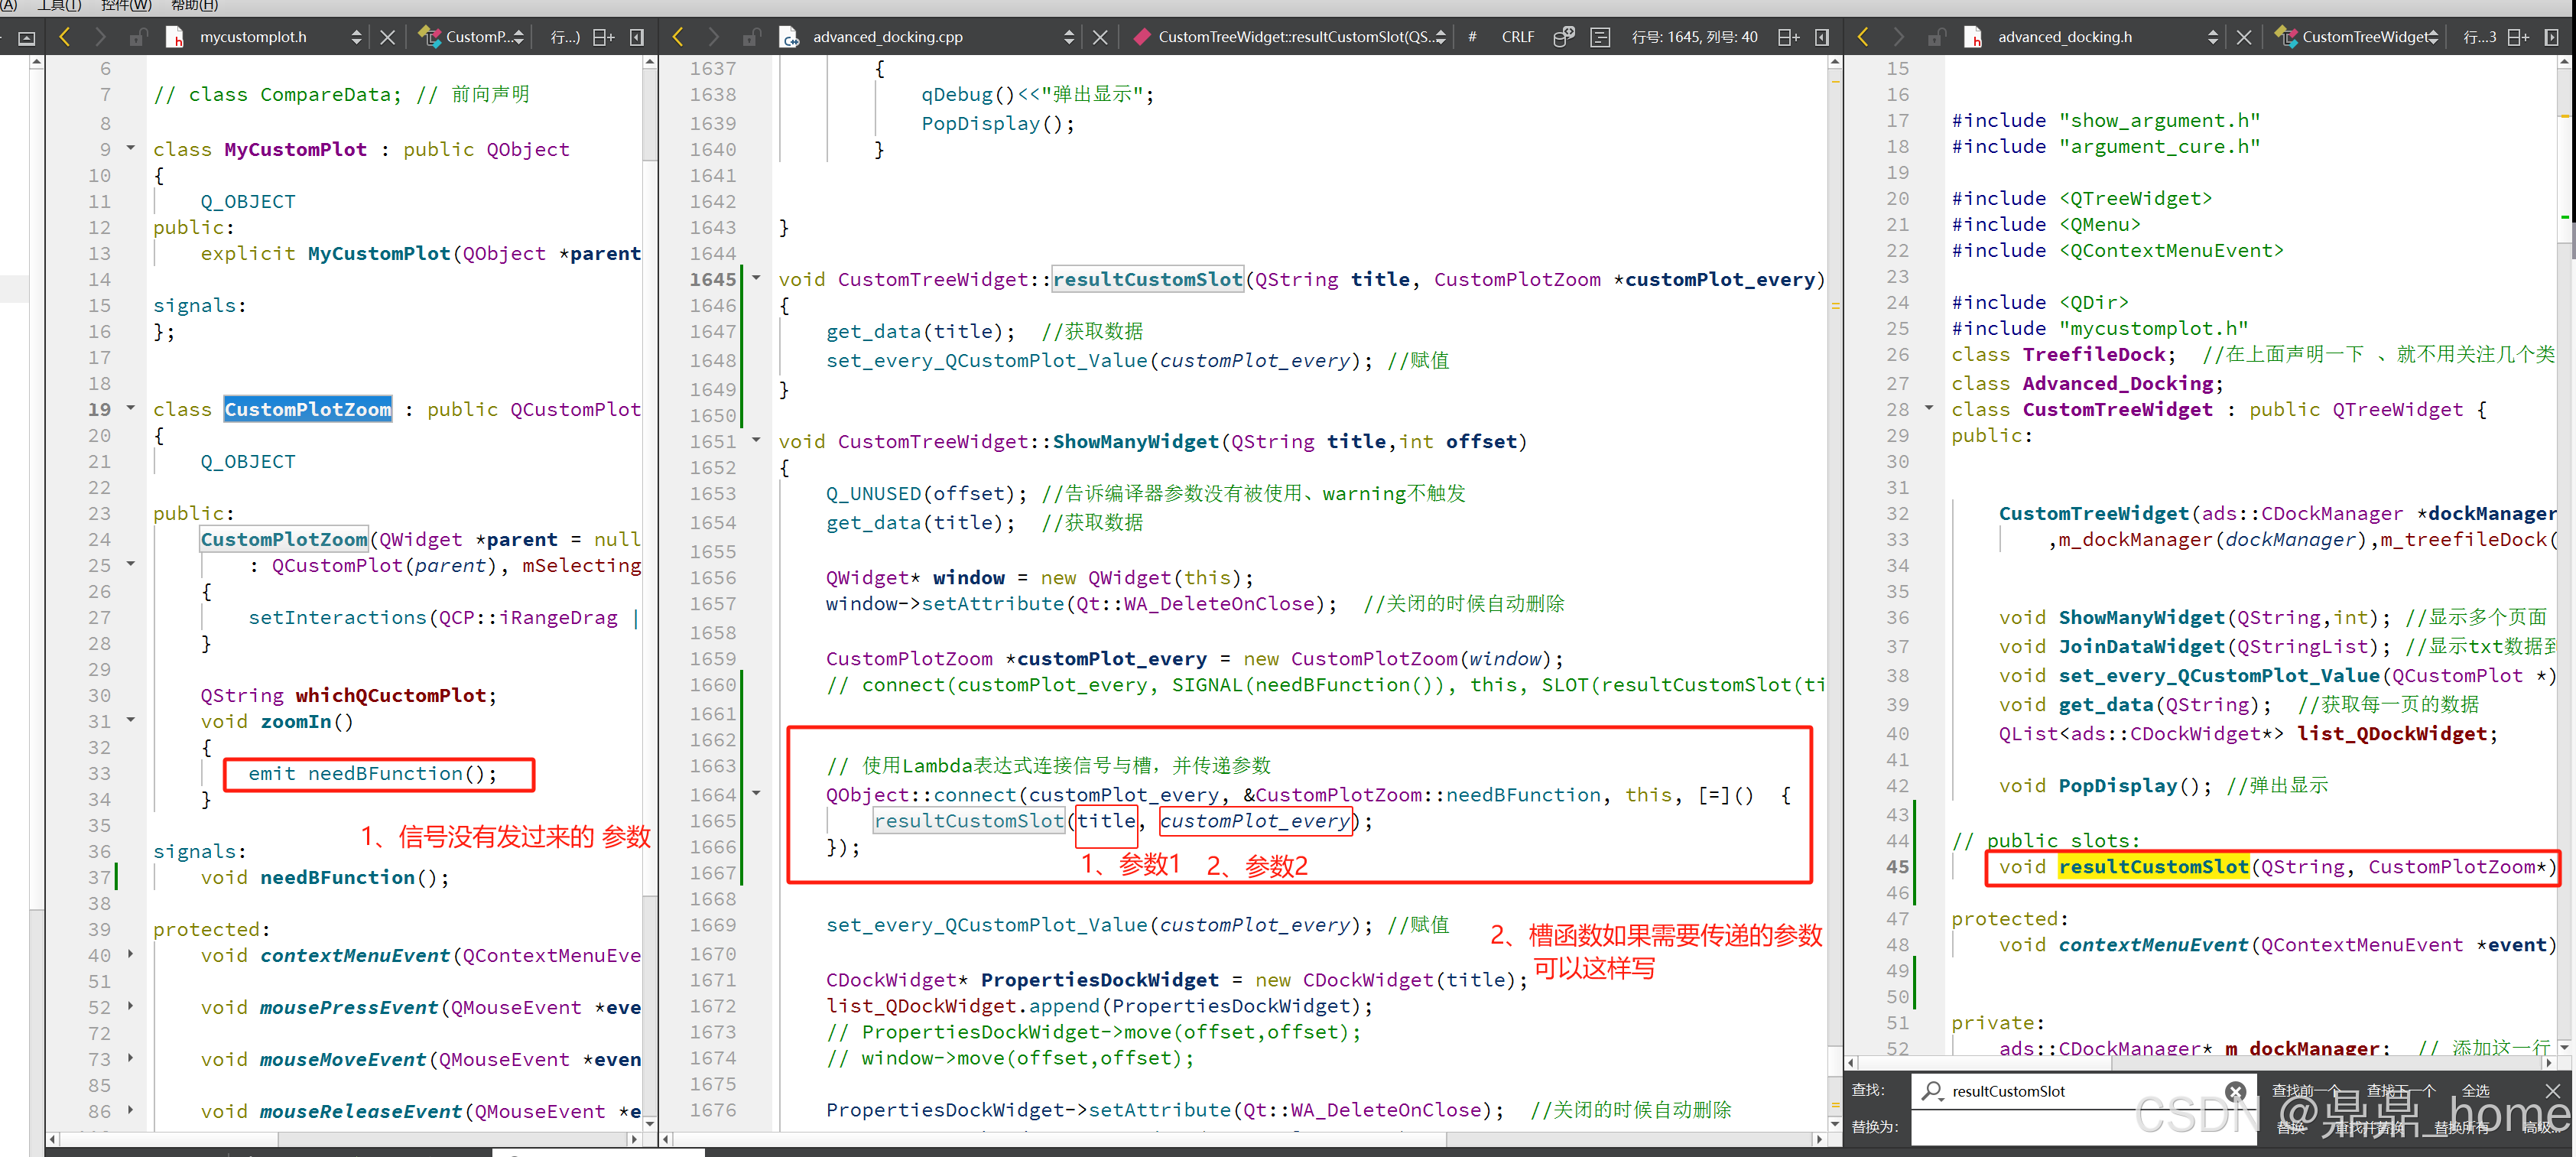Clear the resultCustomSlot search text
This screenshot has height=1157, width=2576.
(x=2236, y=1091)
